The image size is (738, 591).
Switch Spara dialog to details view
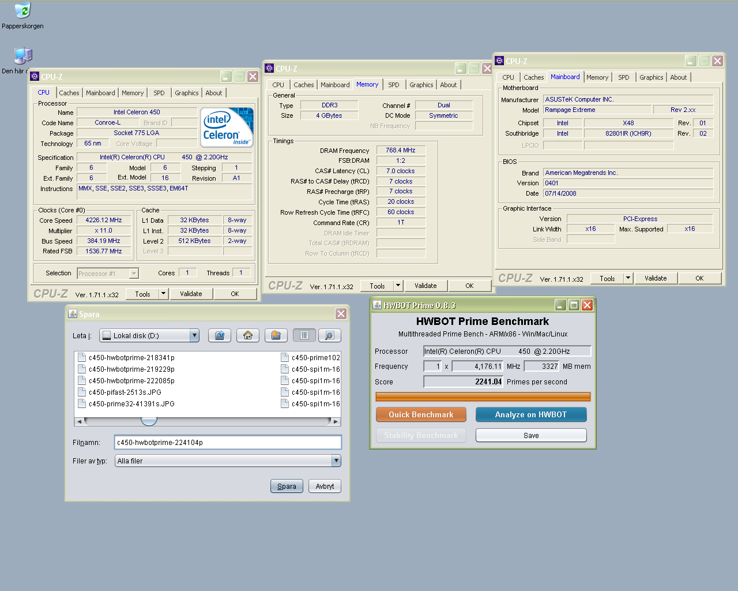(330, 335)
